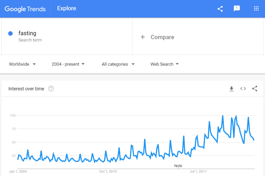Open the send feedback icon in the header
This screenshot has height=176, width=265.
coord(237,8)
